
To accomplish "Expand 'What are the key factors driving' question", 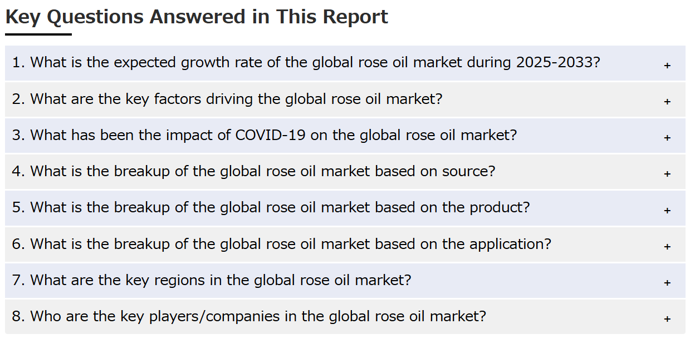I will (227, 99).
